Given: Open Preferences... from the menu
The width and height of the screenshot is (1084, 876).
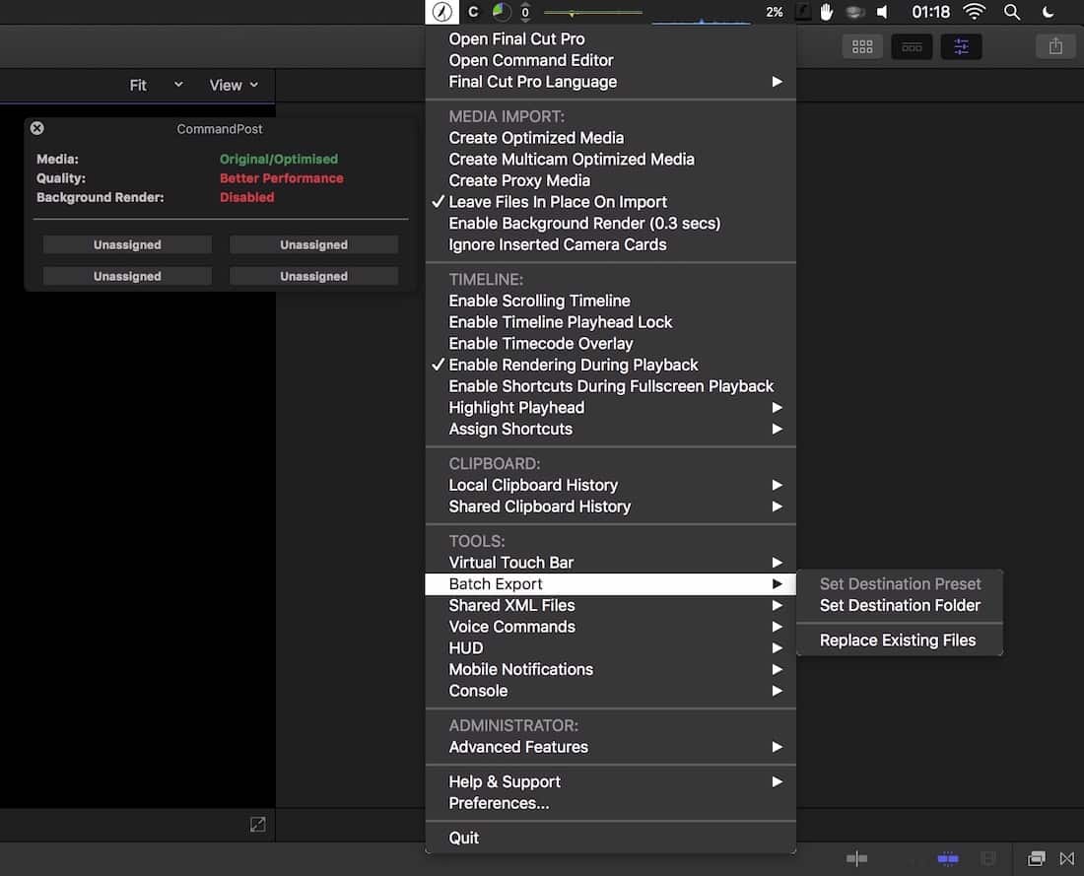Looking at the screenshot, I should click(610, 803).
